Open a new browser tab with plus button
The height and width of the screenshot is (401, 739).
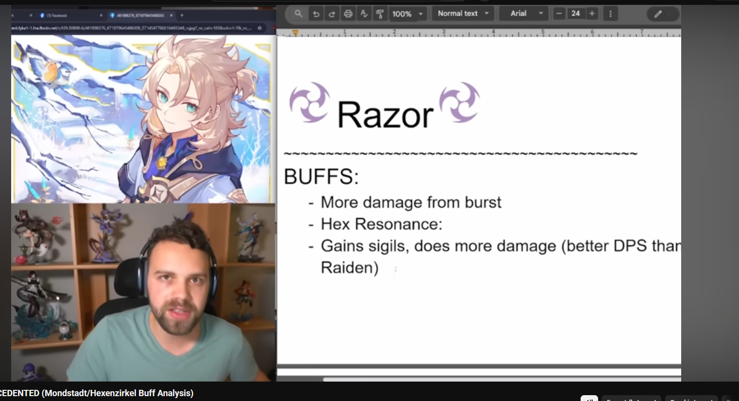[x=182, y=16]
